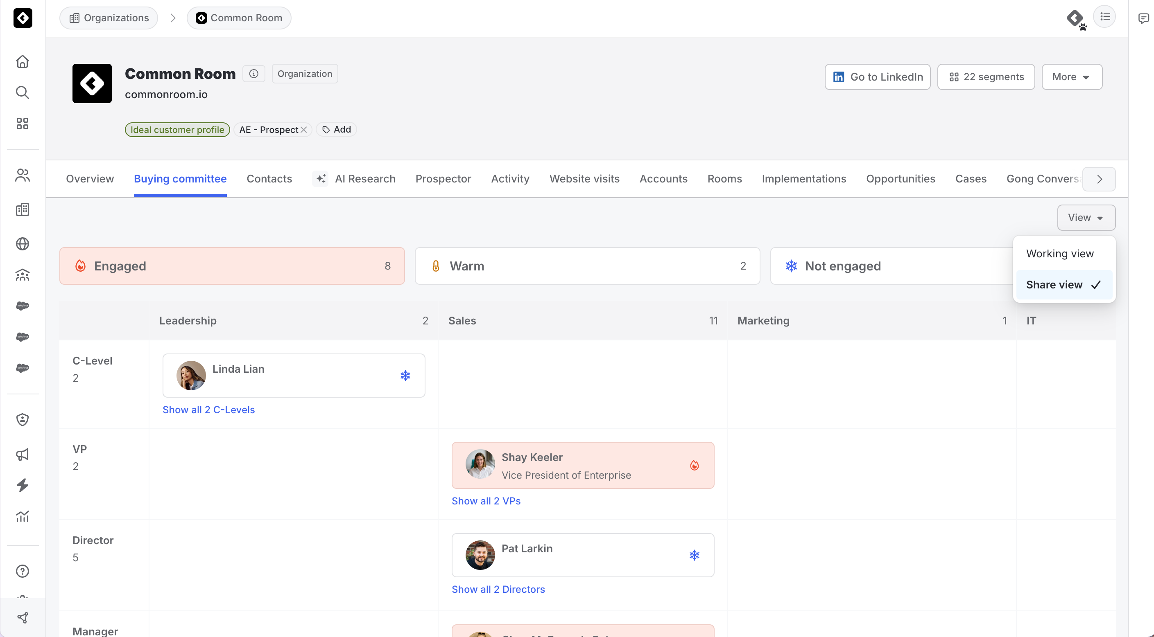This screenshot has height=637, width=1154.
Task: Open the Home icon in sidebar
Action: click(x=23, y=61)
